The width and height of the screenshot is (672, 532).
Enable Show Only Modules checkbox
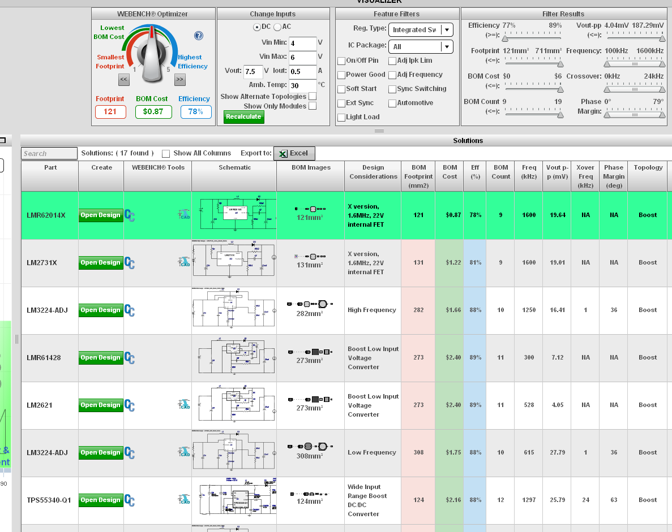(313, 106)
